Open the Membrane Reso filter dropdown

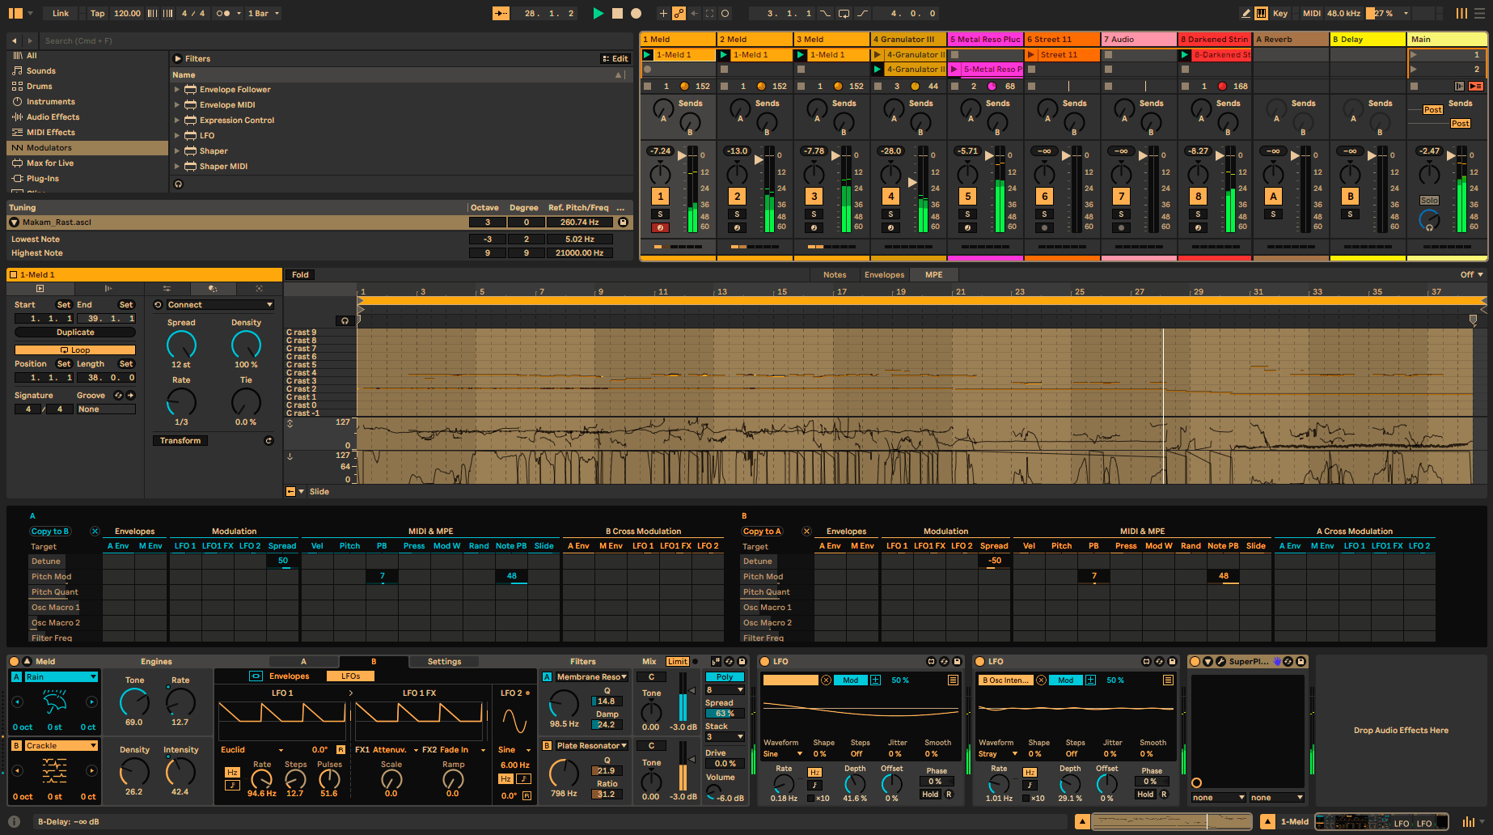point(591,677)
